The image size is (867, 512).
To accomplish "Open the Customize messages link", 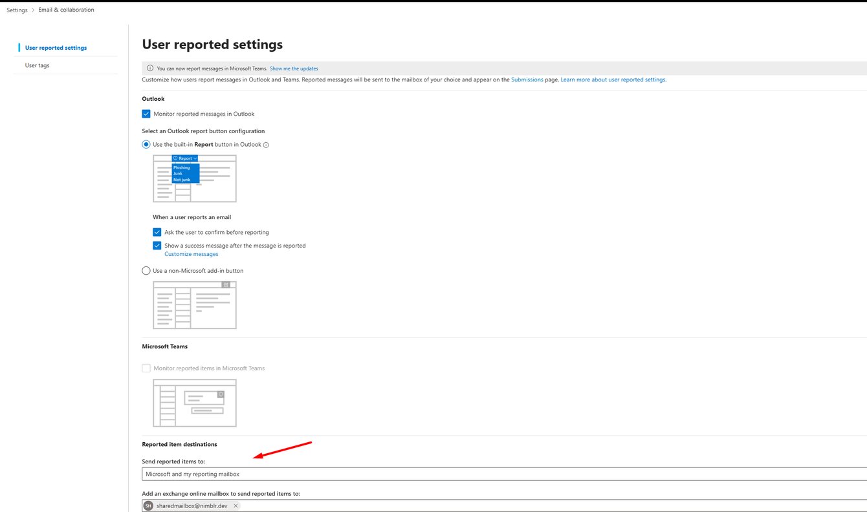I will point(192,254).
